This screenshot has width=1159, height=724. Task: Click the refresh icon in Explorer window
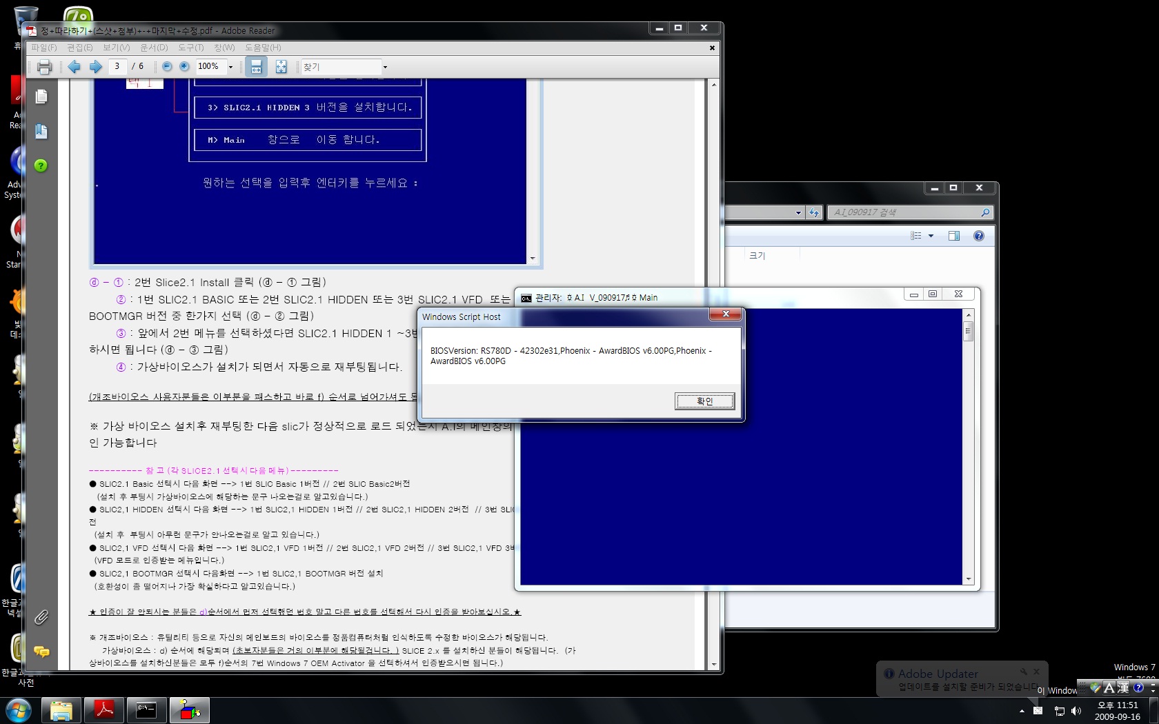tap(814, 212)
